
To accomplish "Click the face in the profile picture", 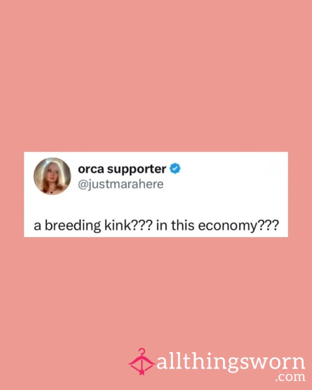I will point(52,175).
